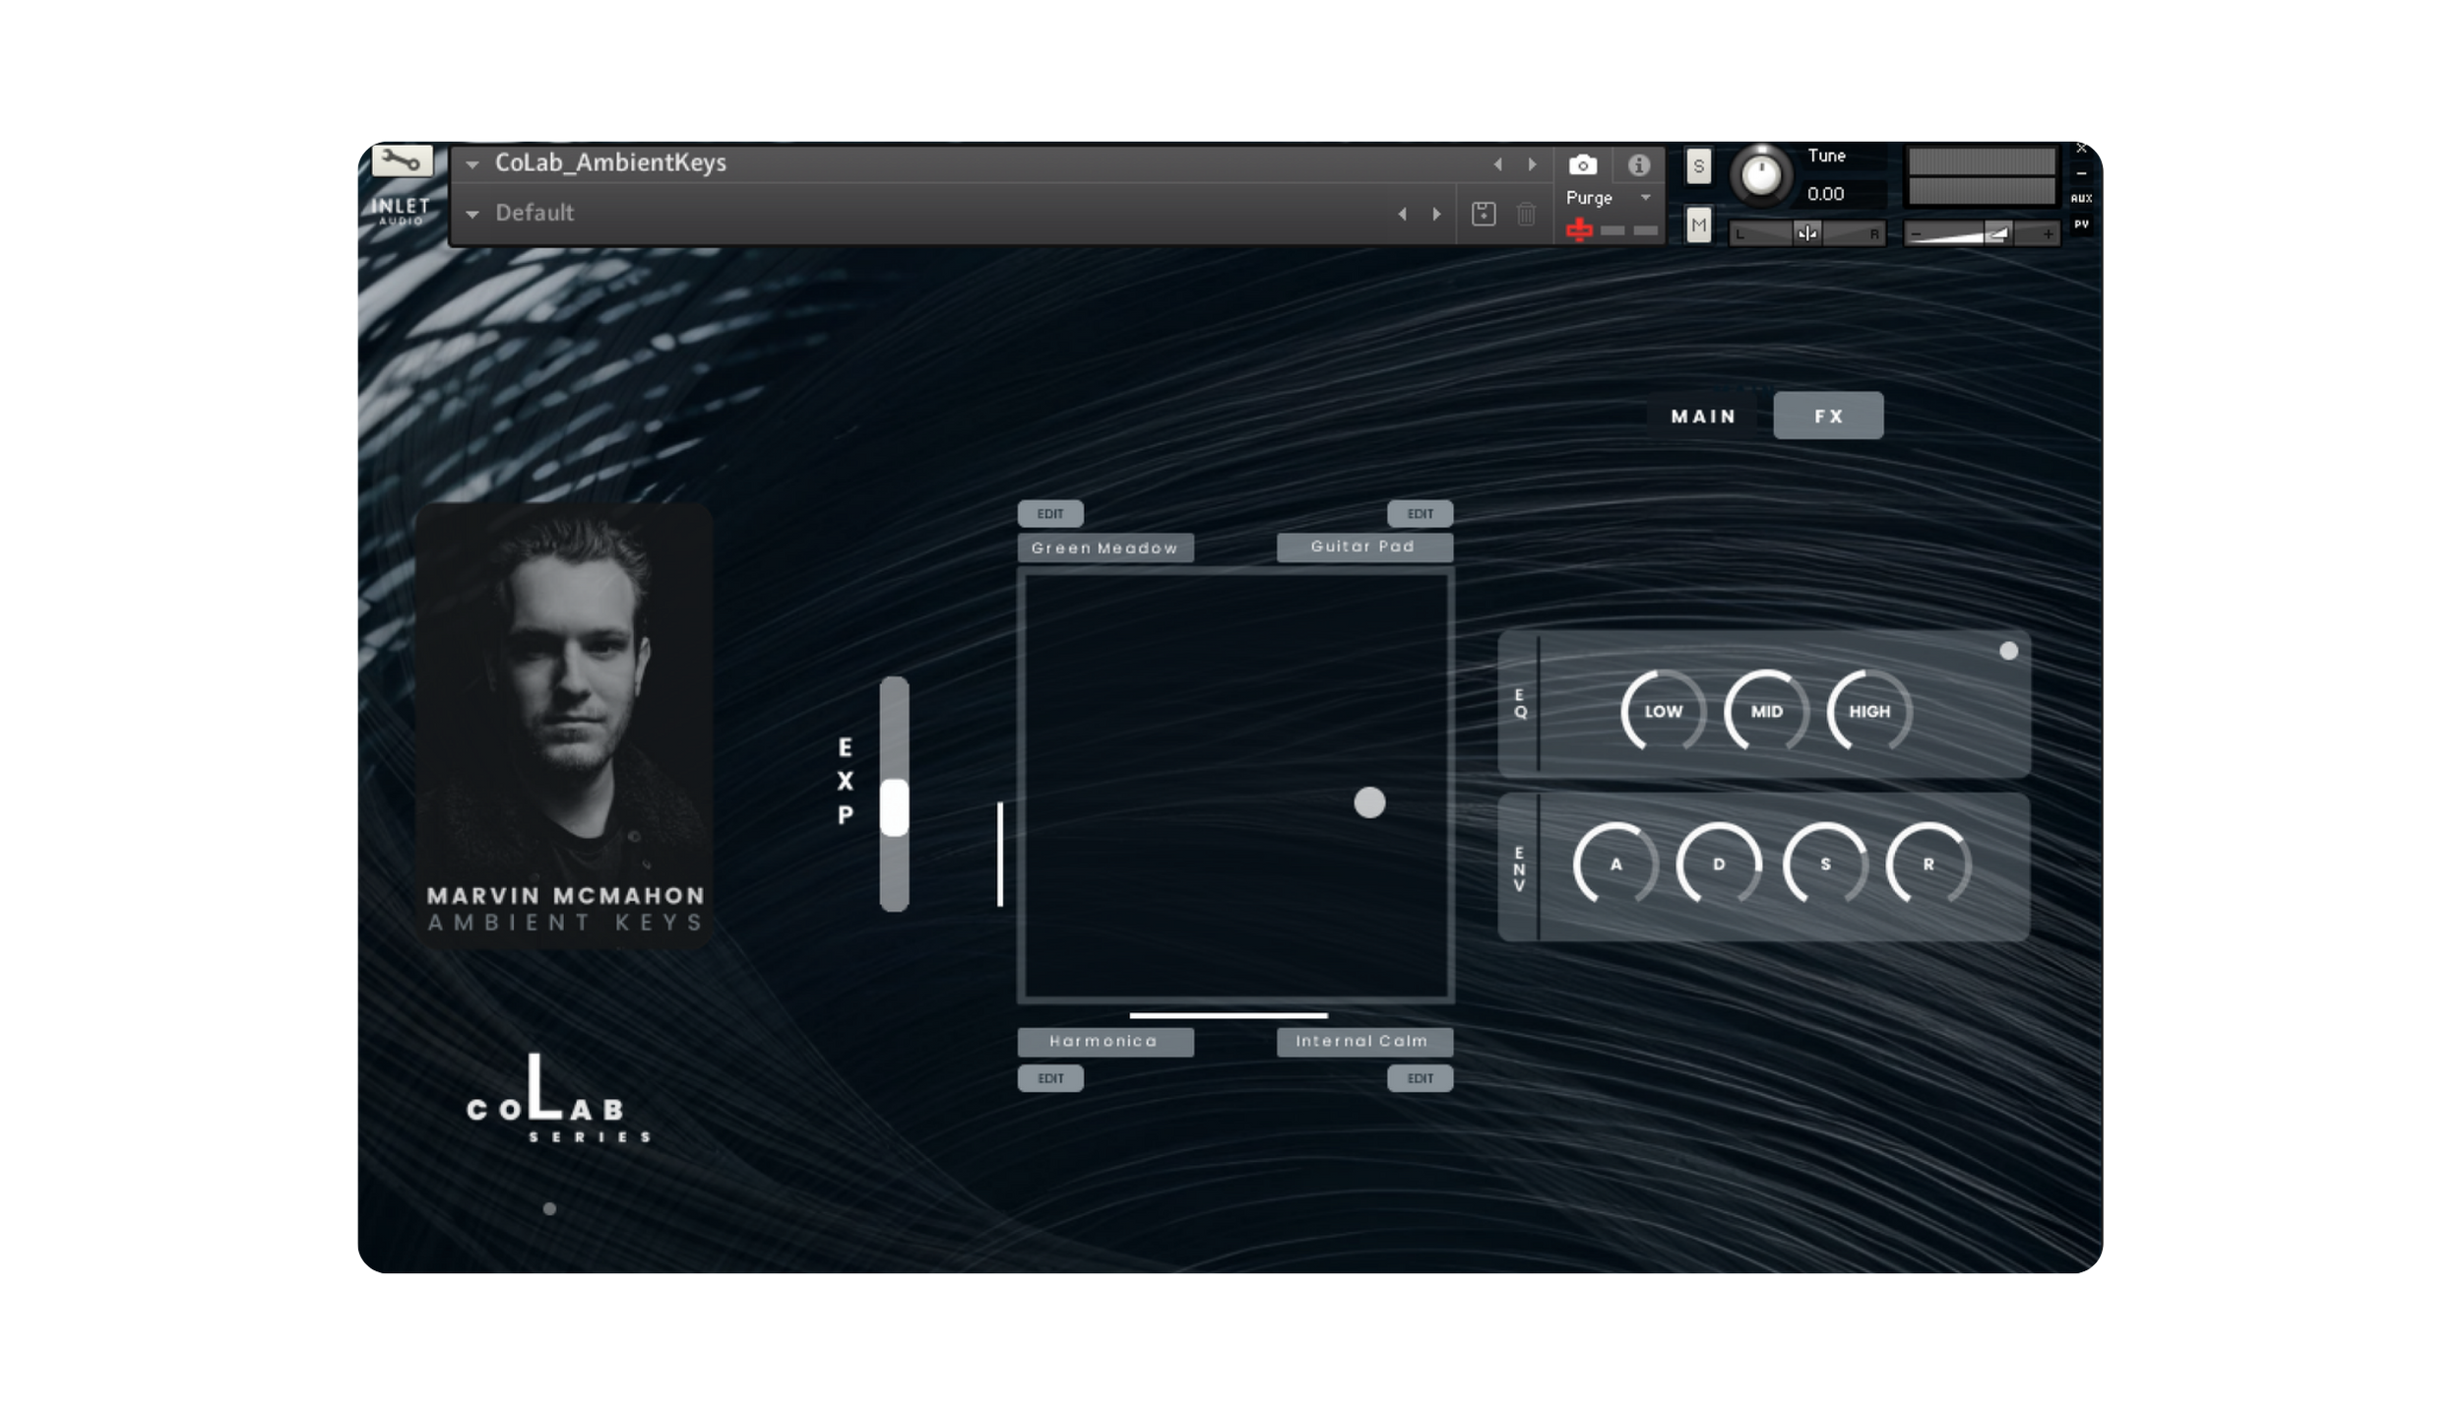Click the red MIDI channel indicator icon

1579,230
